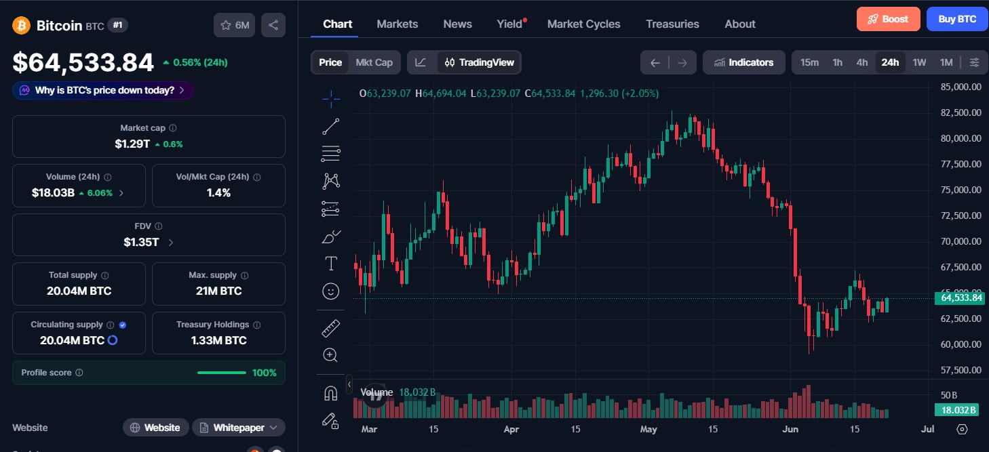This screenshot has width=989, height=452.
Task: Activate the zoom in tool
Action: point(331,355)
